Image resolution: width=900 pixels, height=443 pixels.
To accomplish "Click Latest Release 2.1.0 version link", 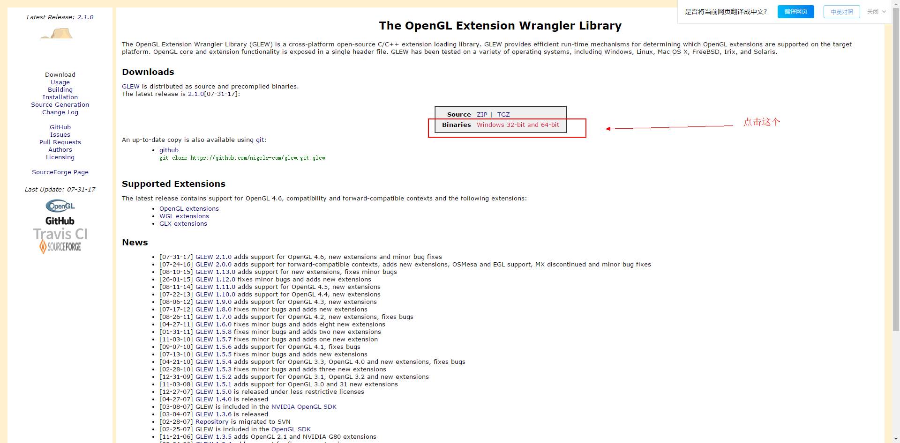I will point(85,17).
